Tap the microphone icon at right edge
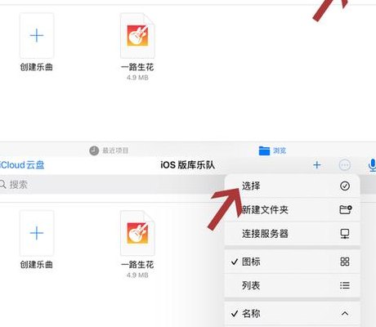 point(372,165)
